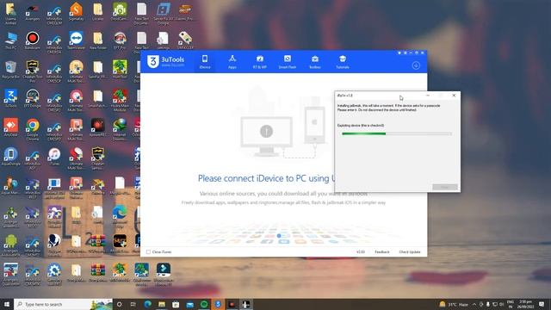Viewport: 551px width, 310px height.
Task: Open the RT & WP tab
Action: tap(260, 62)
